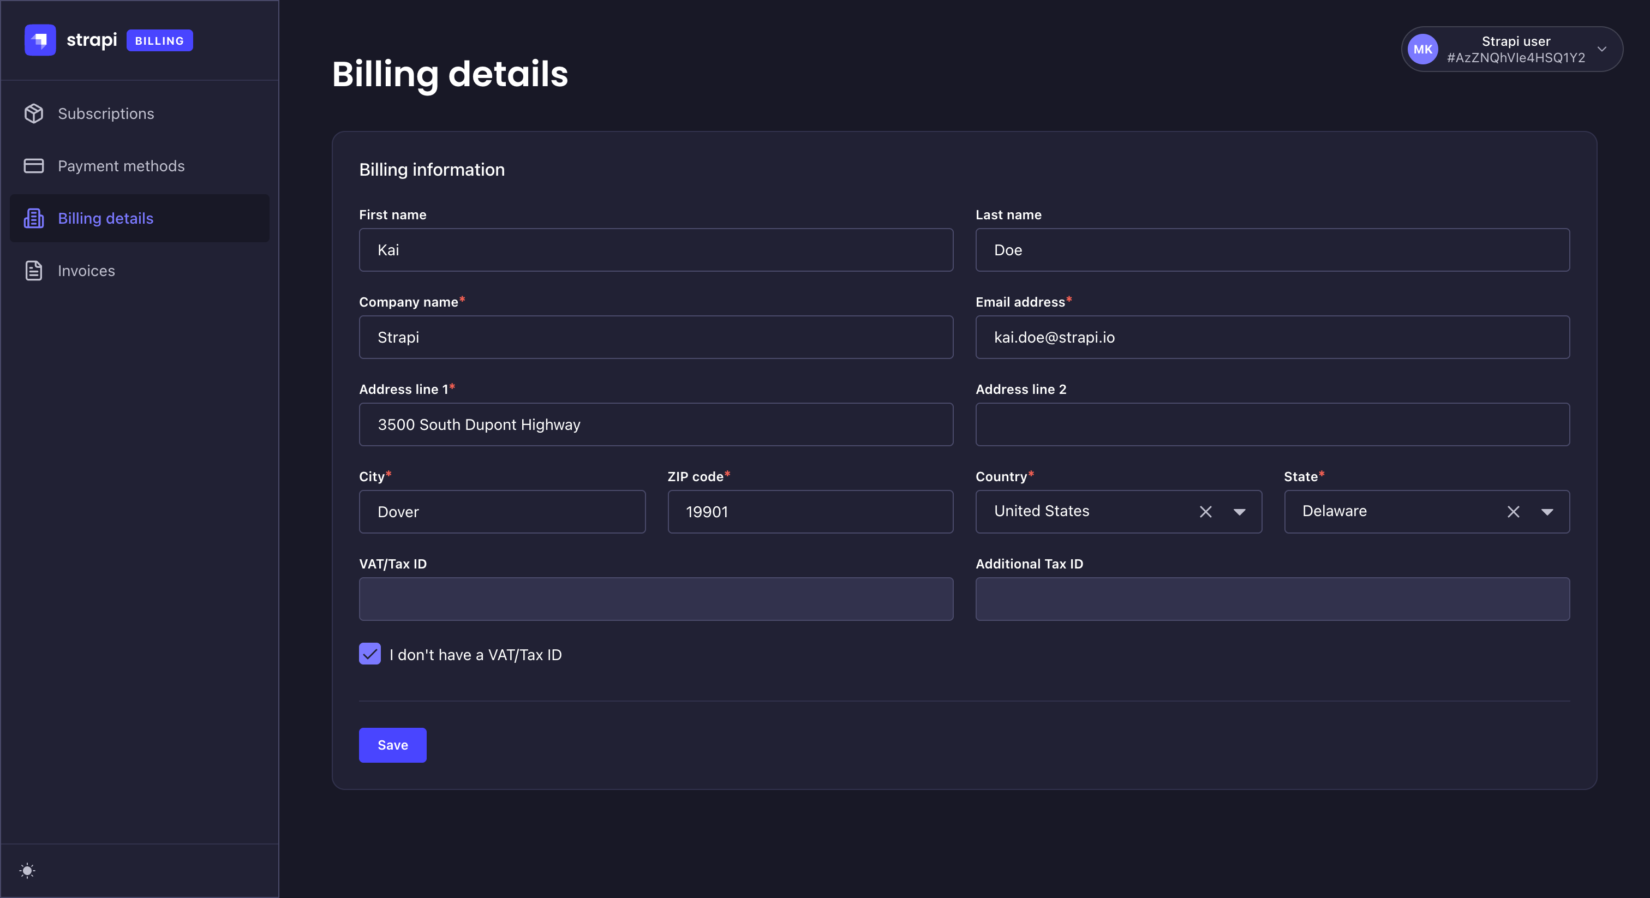Go to Payment methods
Viewport: 1650px width, 898px height.
[140, 166]
